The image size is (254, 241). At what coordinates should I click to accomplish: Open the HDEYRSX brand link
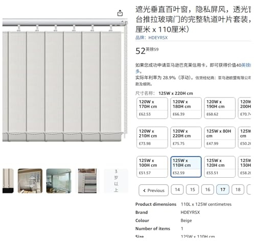tap(151, 38)
